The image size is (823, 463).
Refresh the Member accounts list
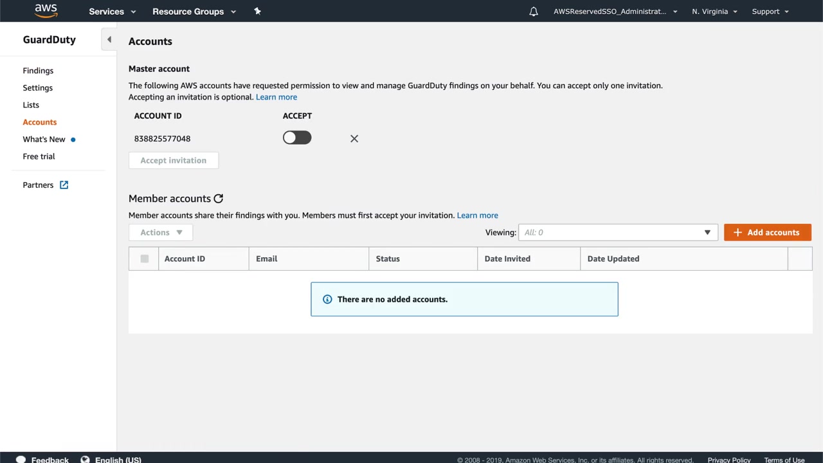point(219,199)
